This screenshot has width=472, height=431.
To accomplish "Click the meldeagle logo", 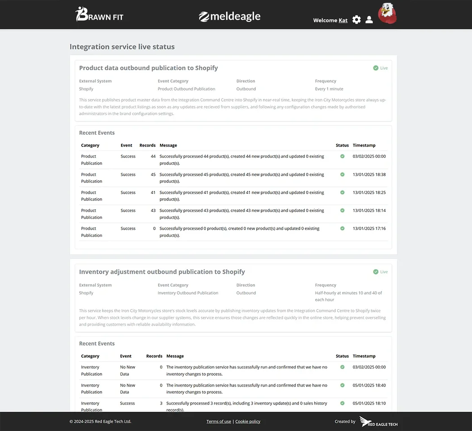I will [229, 16].
